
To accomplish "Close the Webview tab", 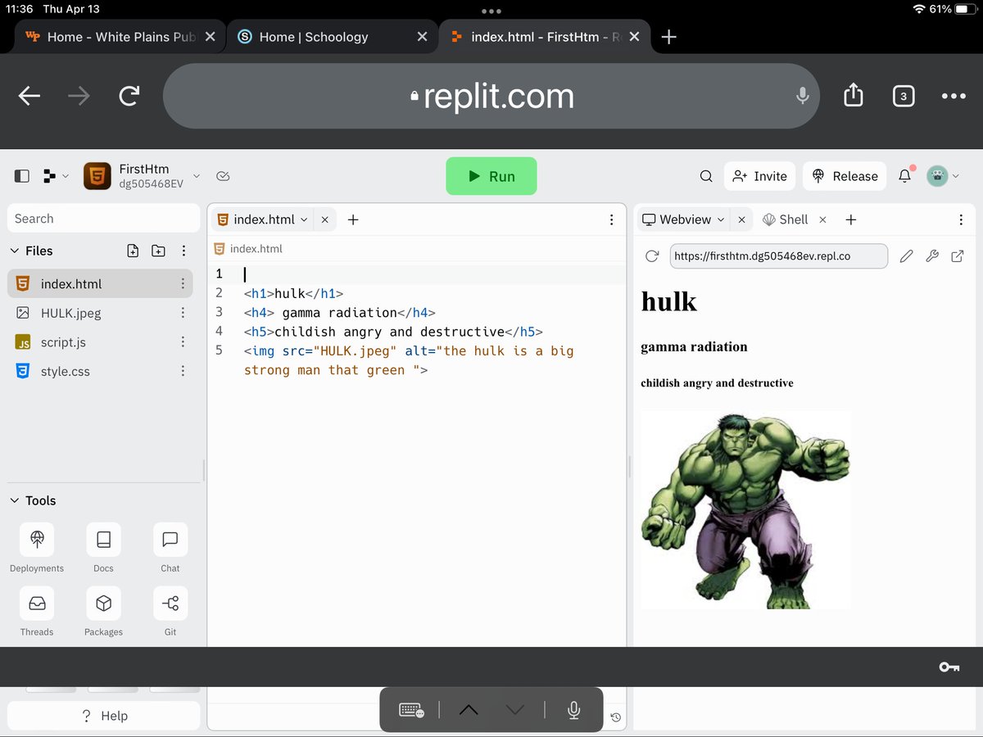I will click(x=741, y=219).
